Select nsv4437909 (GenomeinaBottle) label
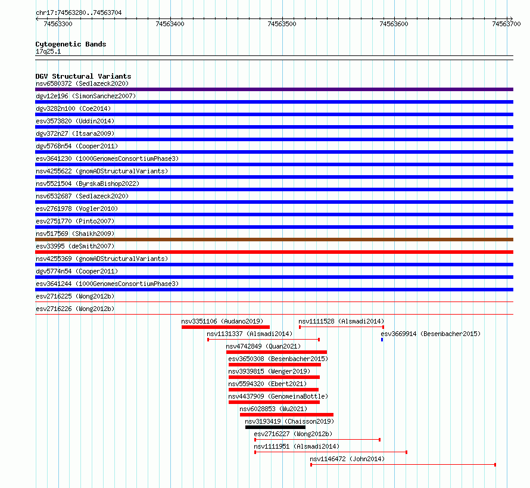The height and width of the screenshot is (488, 530). [278, 396]
